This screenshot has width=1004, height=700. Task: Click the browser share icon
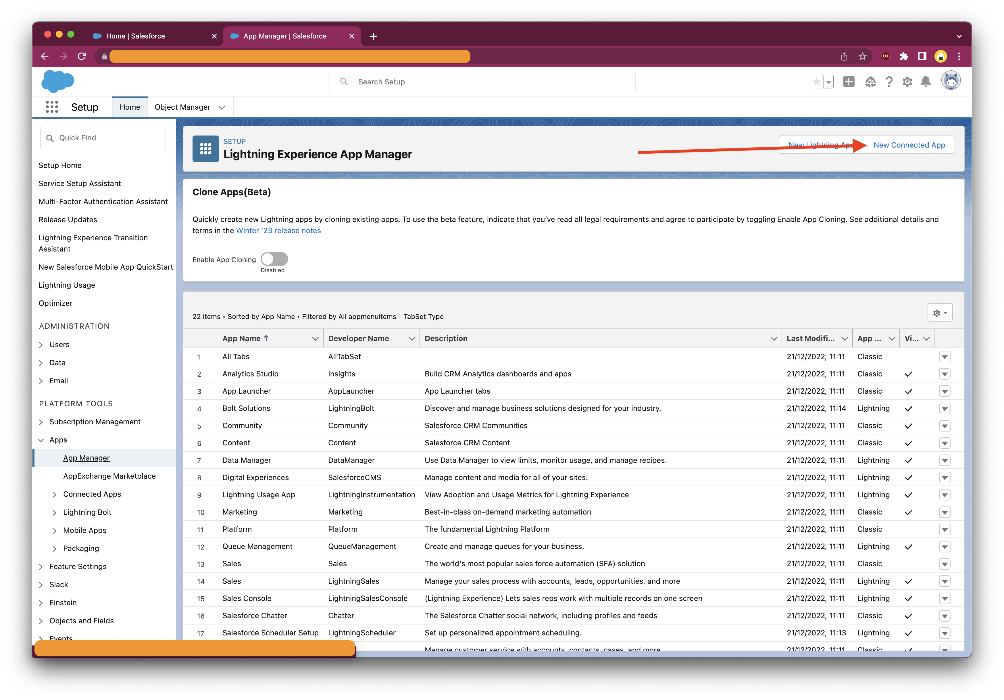pos(844,56)
